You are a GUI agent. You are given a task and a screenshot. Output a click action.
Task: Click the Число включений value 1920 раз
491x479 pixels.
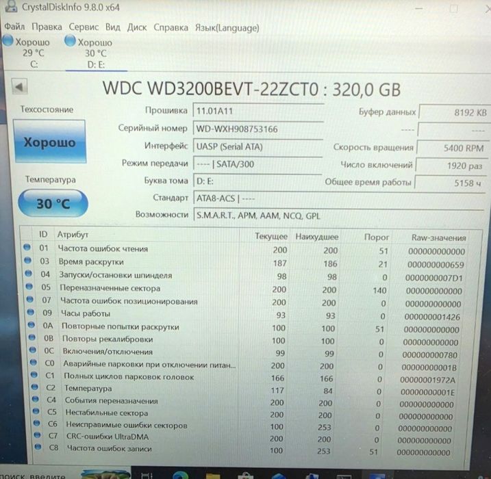click(451, 166)
